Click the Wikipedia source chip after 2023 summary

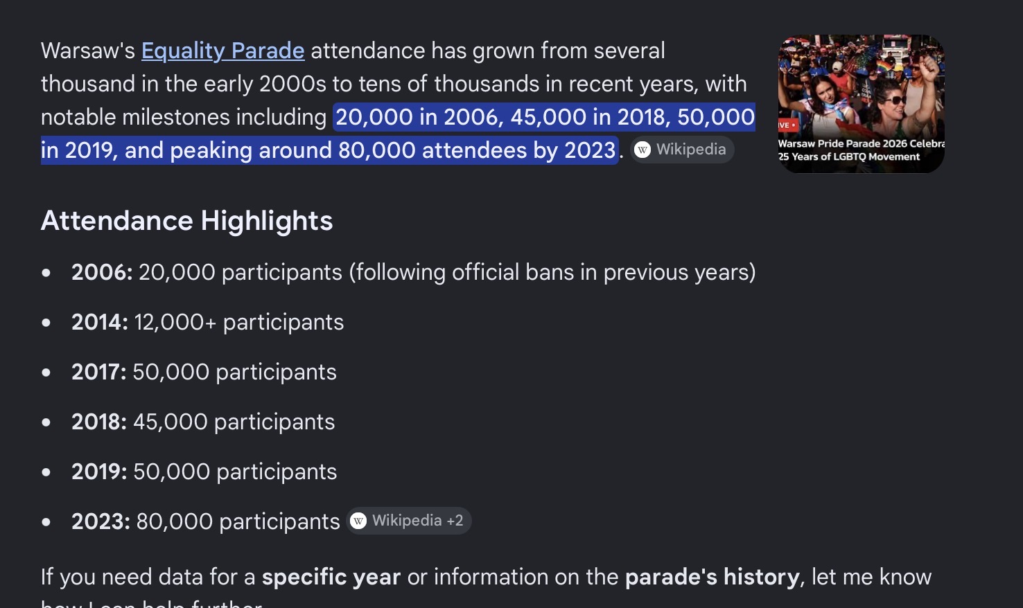click(x=682, y=150)
